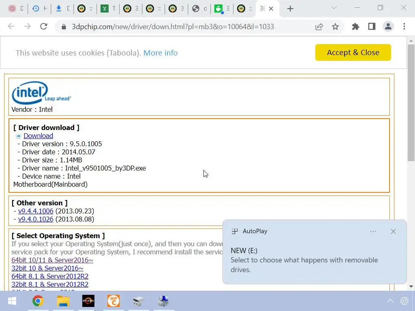Viewport: 415px width, 311px height.
Task: Show hidden system tray icons
Action: pos(390,301)
